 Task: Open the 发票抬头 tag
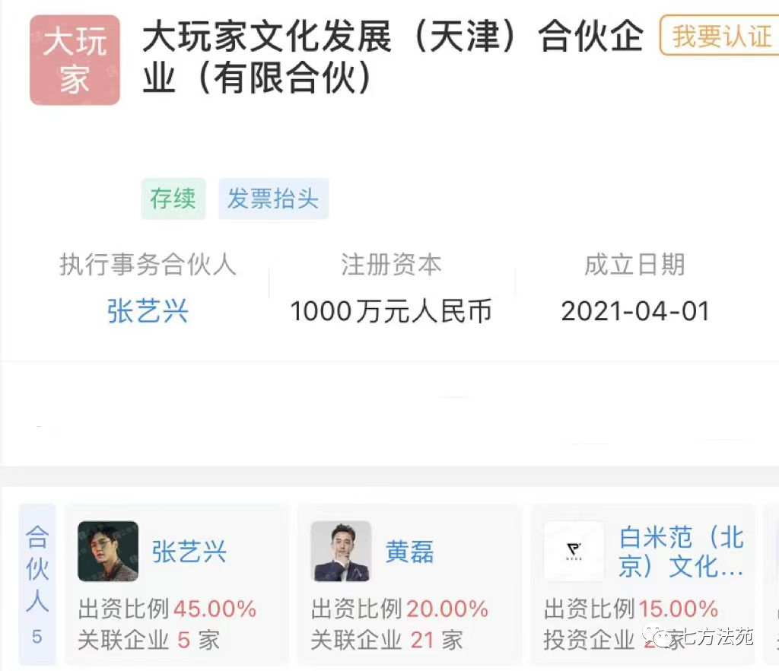coord(273,199)
